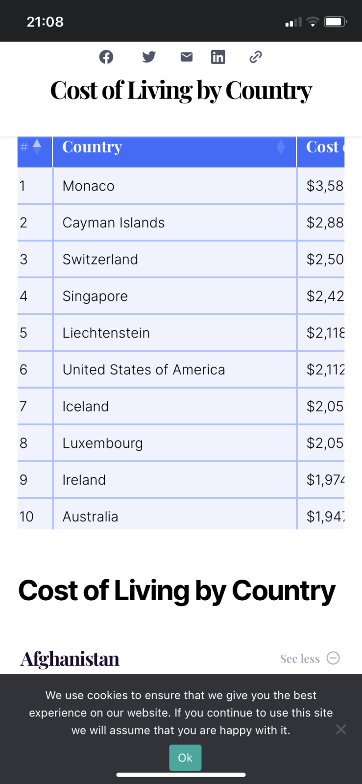Collapse Afghanistan section with minus icon
Screen dimensions: 362x784
pyautogui.click(x=333, y=658)
